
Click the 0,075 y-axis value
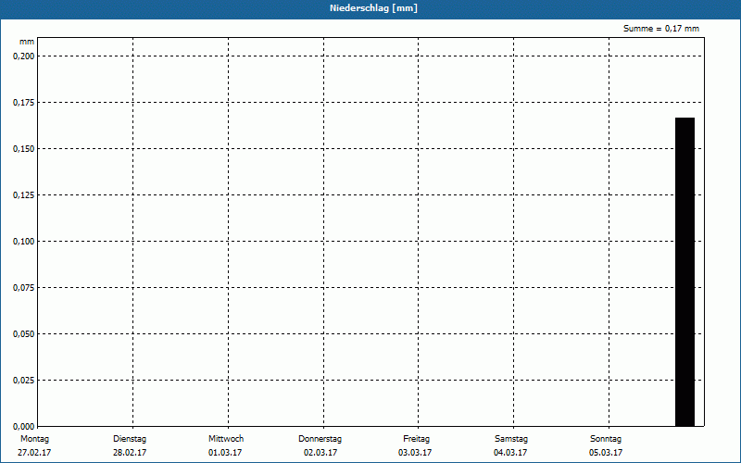[24, 288]
